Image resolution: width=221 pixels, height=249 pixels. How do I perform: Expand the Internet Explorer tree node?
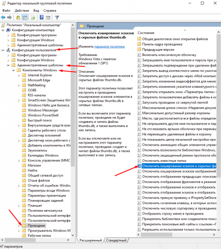(19, 76)
